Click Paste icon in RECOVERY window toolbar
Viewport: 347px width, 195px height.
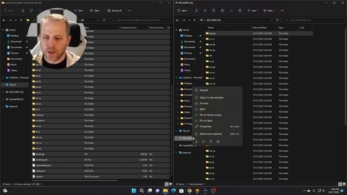point(214,11)
